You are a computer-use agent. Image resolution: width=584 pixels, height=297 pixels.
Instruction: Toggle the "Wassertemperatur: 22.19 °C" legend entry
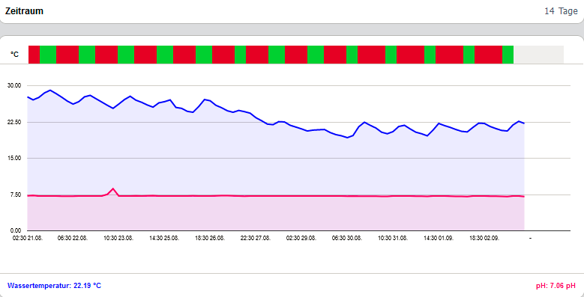point(54,286)
